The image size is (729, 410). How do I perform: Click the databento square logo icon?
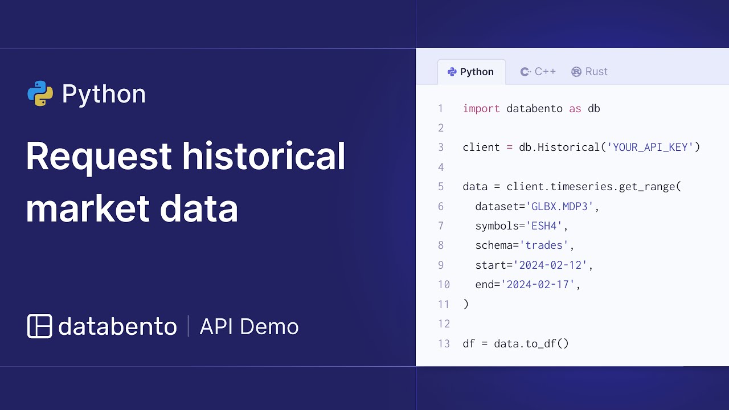click(x=40, y=326)
